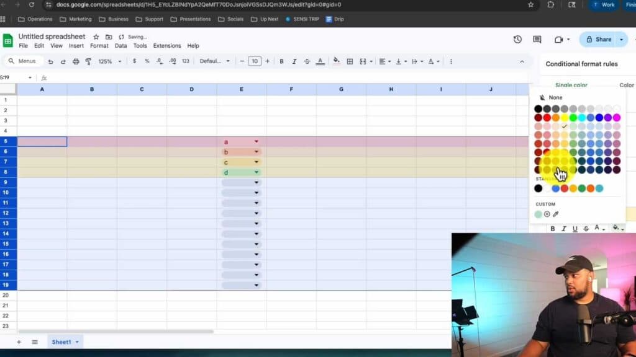Screen dimensions: 636x357
Task: Apply percent format icon
Action: click(147, 61)
